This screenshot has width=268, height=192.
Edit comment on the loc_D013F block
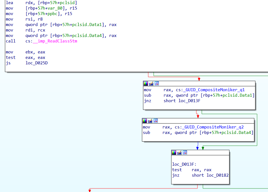click(x=179, y=153)
